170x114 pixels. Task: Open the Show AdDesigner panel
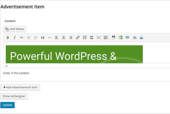point(14,96)
